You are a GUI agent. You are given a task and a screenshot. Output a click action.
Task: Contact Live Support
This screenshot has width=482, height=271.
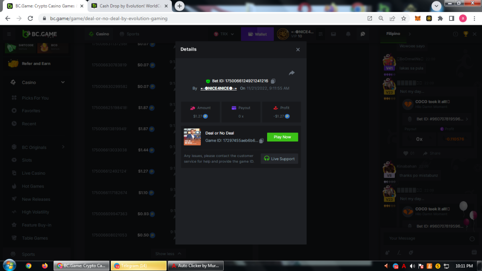279,159
